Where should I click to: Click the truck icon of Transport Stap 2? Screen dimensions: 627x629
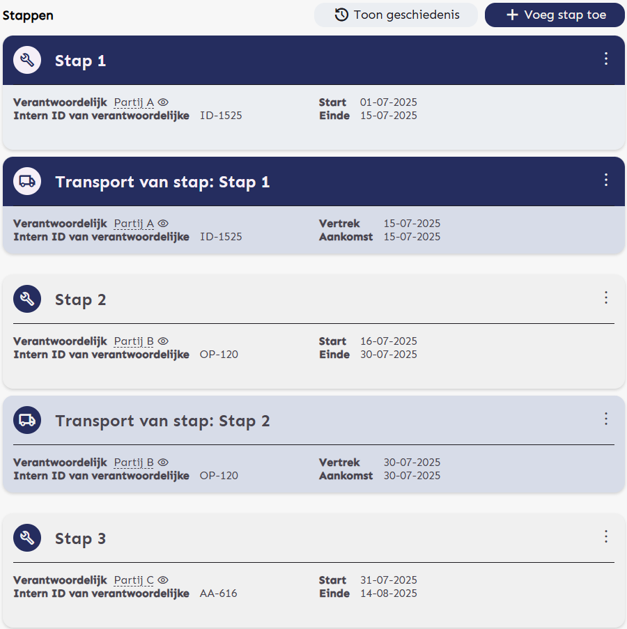click(27, 421)
